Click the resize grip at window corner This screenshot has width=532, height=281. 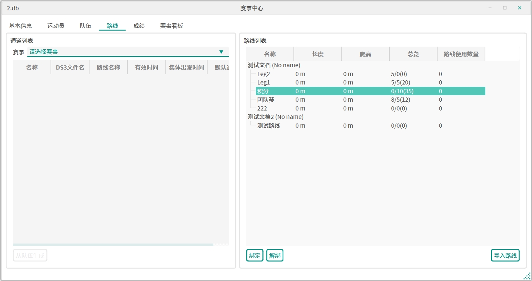coord(527,276)
